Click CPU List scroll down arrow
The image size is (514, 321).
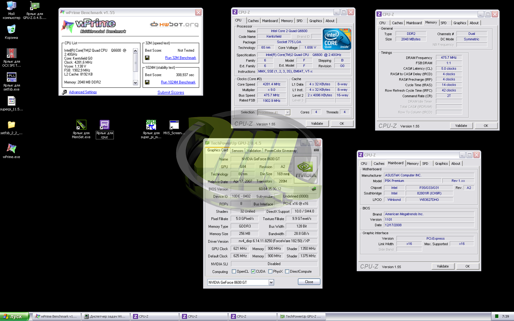pos(135,82)
